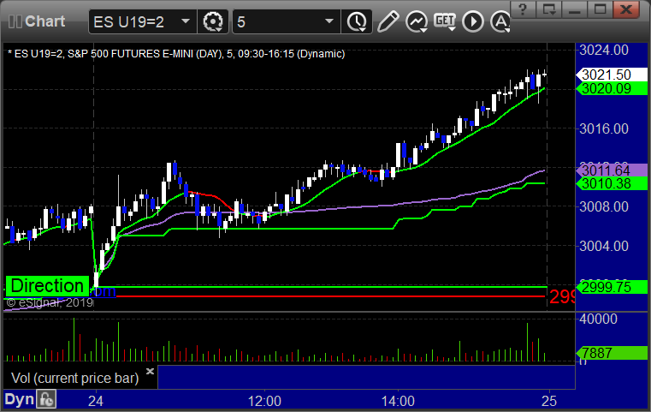Click the Vol (current price bar) label

[x=74, y=378]
